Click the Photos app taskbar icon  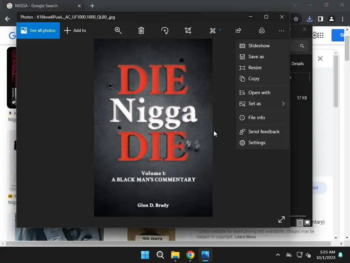pyautogui.click(x=205, y=255)
